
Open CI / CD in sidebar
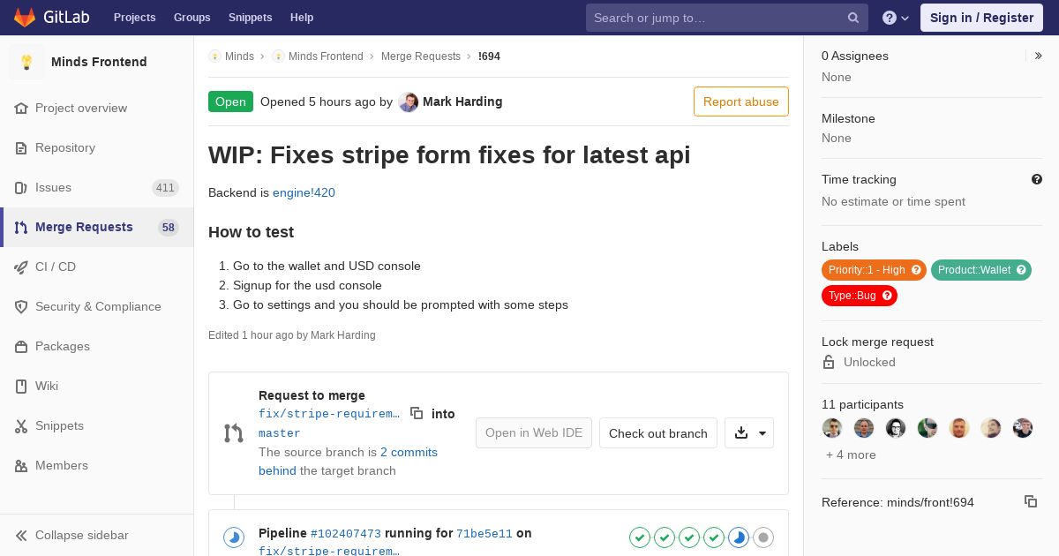[96, 267]
